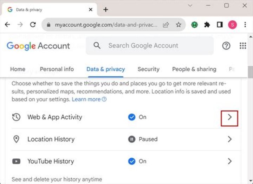Open the Chrome profile avatar
Image resolution: width=253 pixels, height=184 pixels.
[232, 25]
